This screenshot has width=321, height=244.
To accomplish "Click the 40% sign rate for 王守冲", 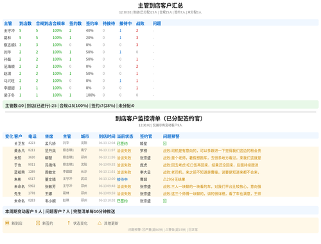I will click(x=90, y=31).
